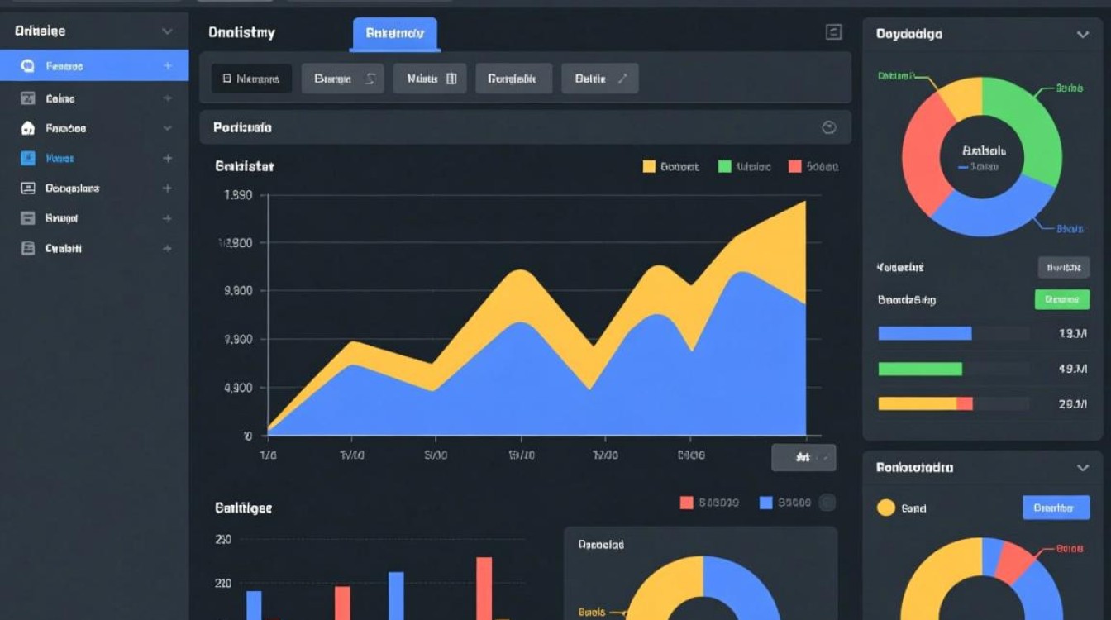The width and height of the screenshot is (1111, 620).
Task: Click the bottom sidebar icon next to Cnabitti
Action: (x=28, y=248)
